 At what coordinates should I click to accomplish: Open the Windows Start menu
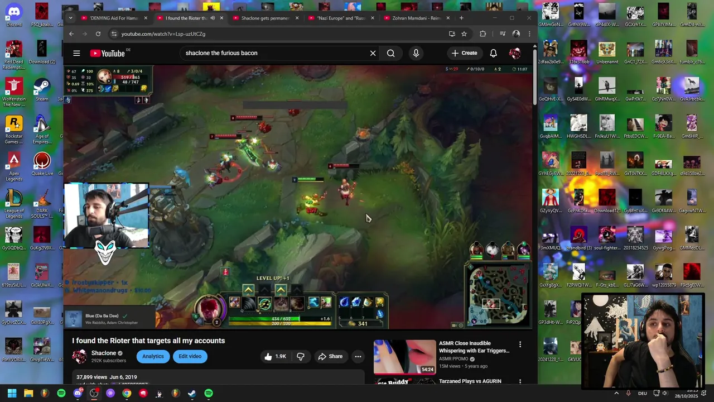point(12,394)
